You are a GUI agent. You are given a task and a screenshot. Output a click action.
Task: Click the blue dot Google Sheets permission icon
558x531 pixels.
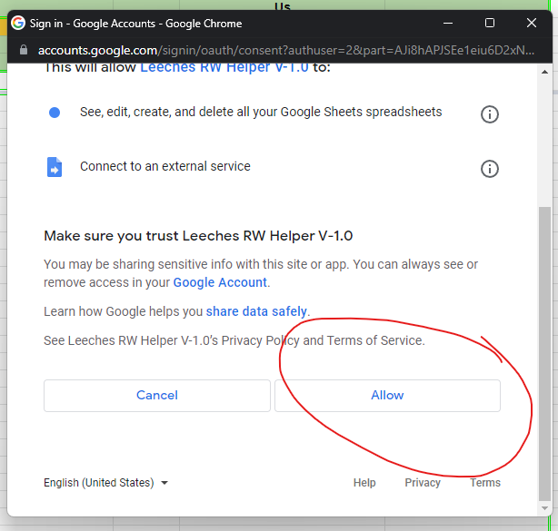tap(55, 113)
